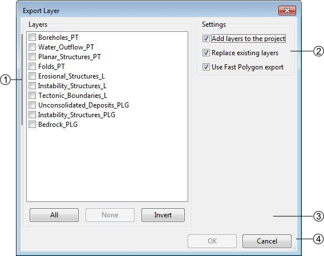Screen dimensions: 324x256
Task: Enable the Planar_Structures_PT layer
Action: (x=33, y=57)
